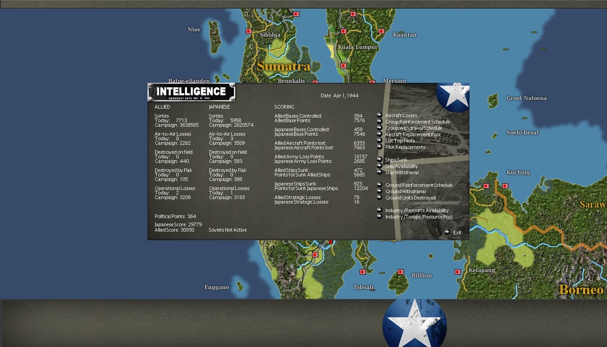Click the Allied Score: 30930 text
The width and height of the screenshot is (607, 347).
coord(175,230)
